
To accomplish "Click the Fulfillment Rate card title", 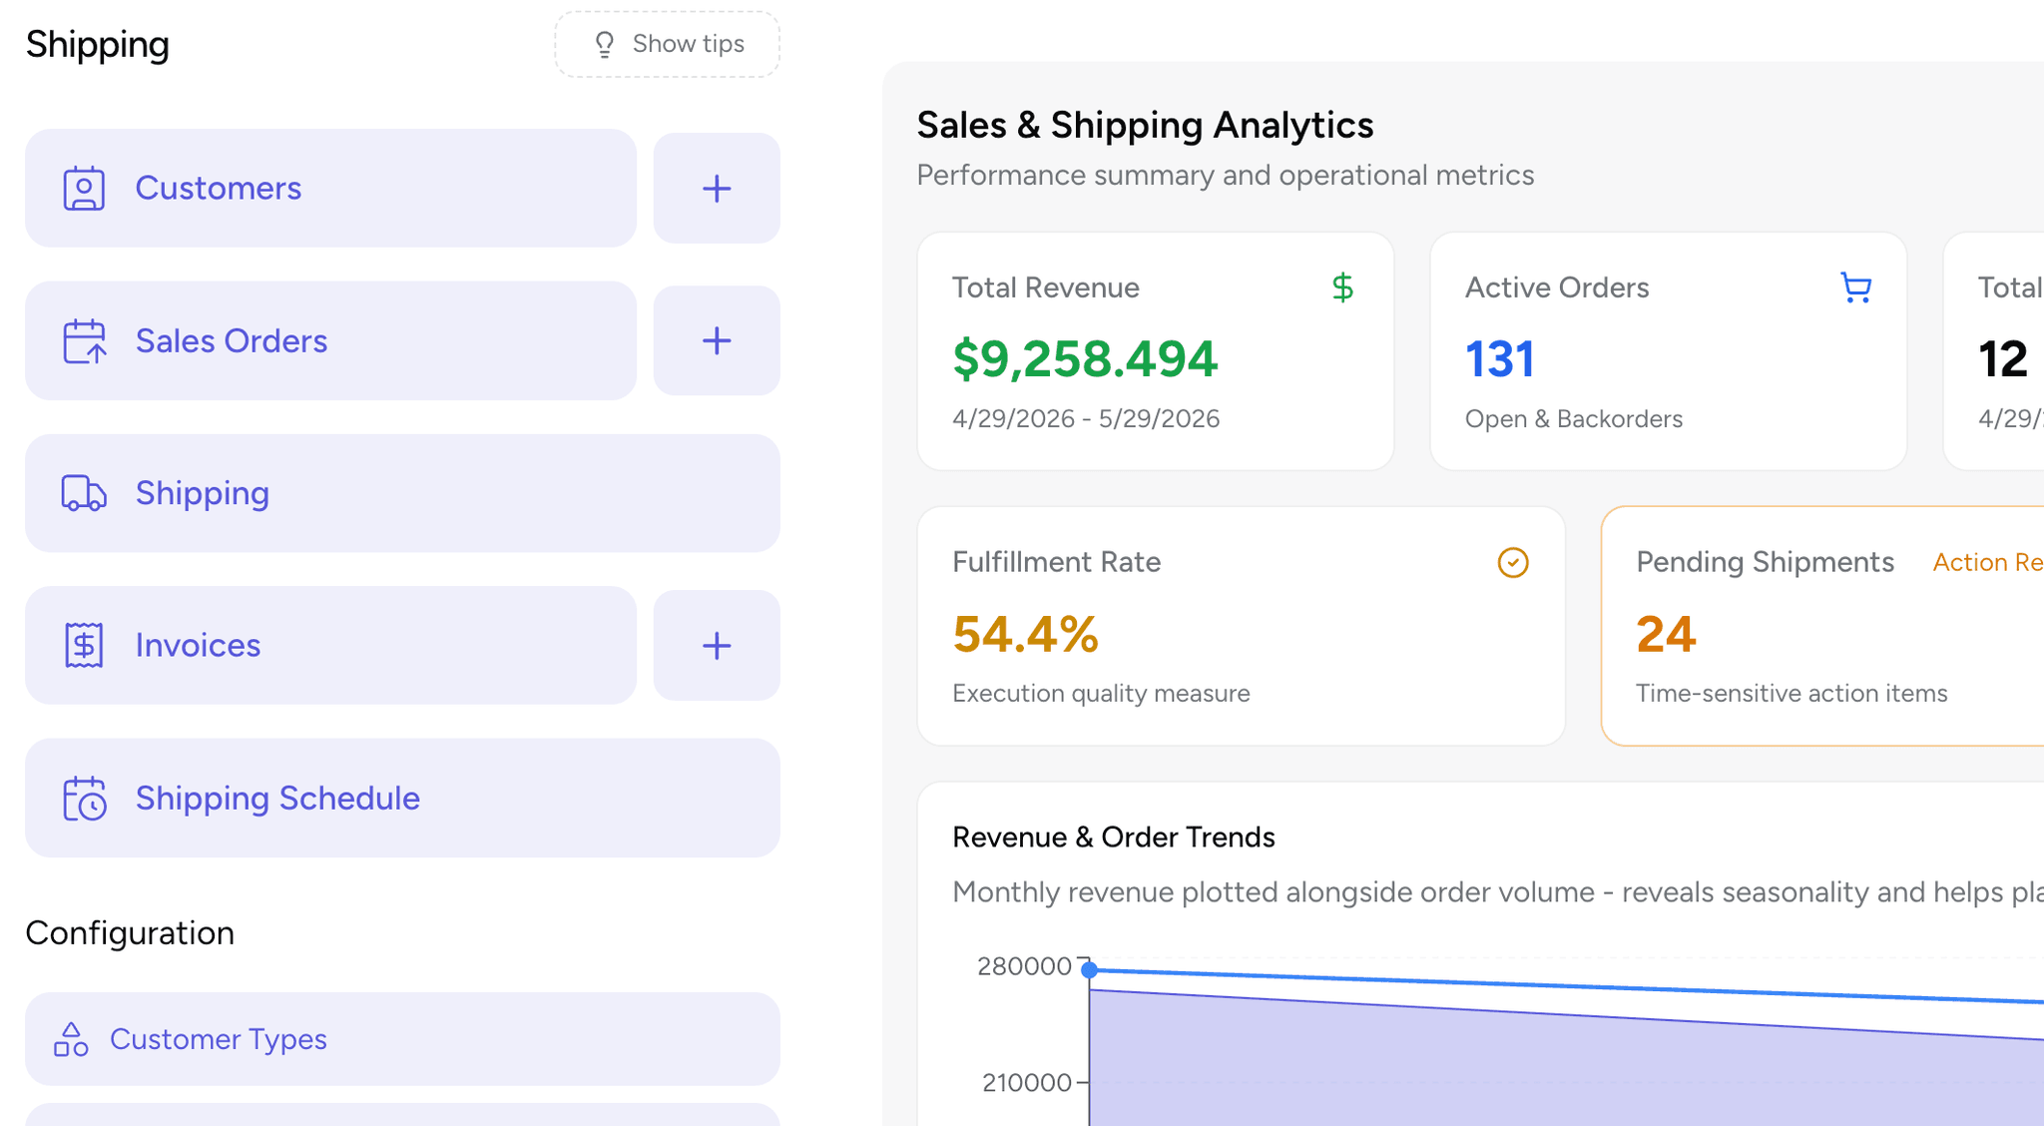I will 1056,562.
